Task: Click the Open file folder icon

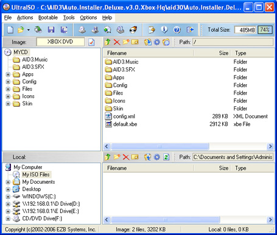Action: pyautogui.click(x=21, y=30)
